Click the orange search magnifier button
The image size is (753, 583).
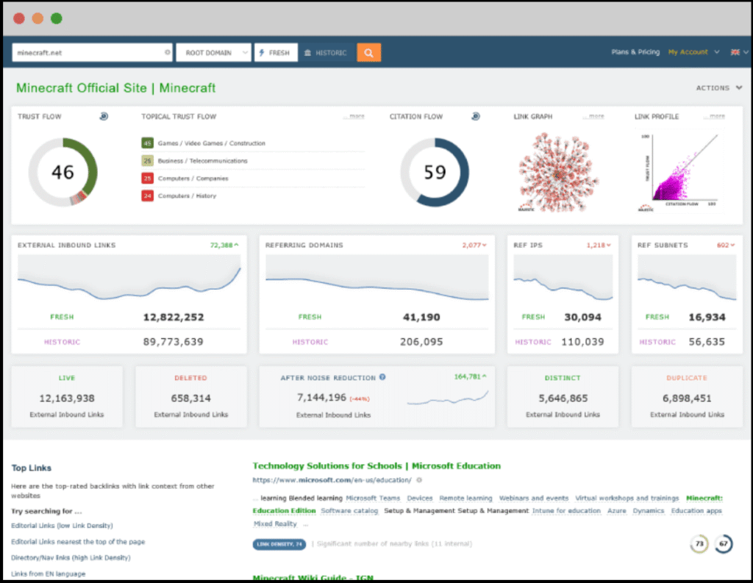[368, 52]
